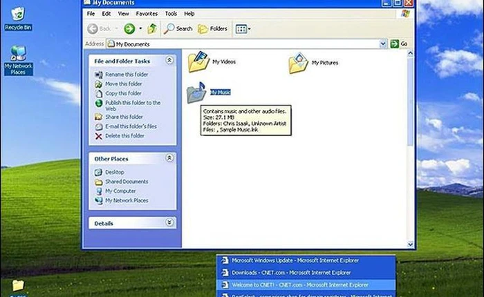Open the View menu
This screenshot has height=297, width=484.
tap(123, 14)
